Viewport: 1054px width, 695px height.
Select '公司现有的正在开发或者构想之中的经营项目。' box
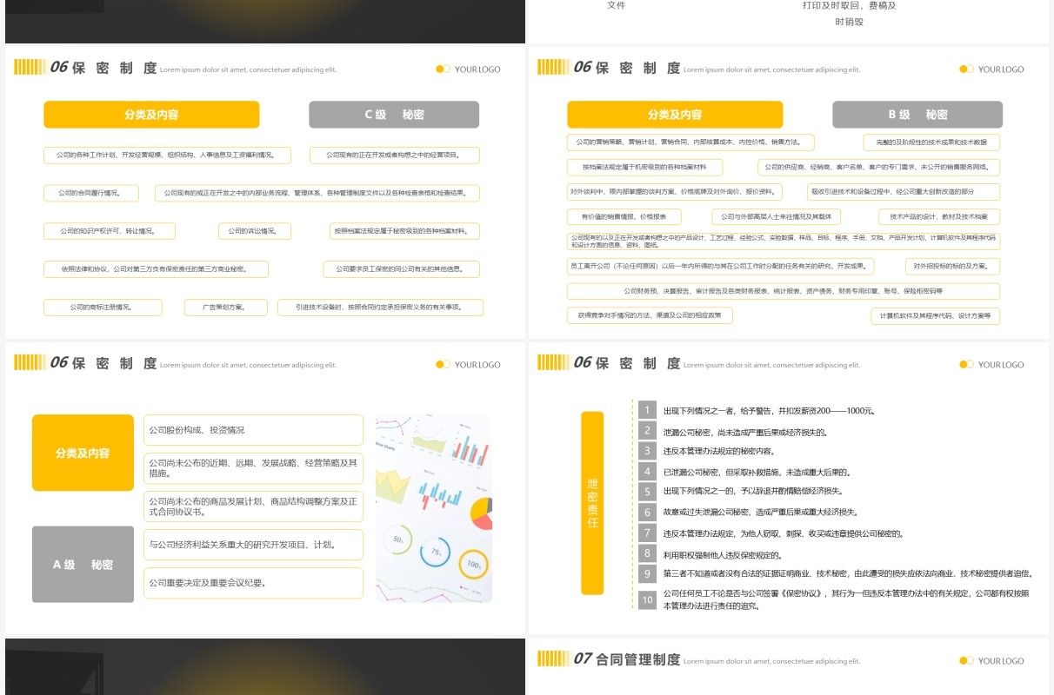coord(394,156)
